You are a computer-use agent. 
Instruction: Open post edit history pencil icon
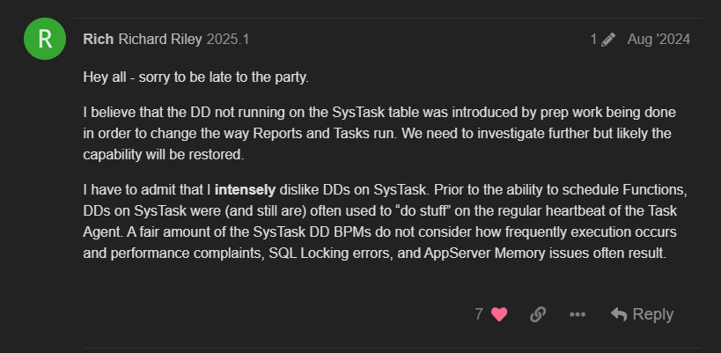click(608, 40)
